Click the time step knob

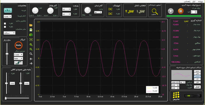pos(87,10)
